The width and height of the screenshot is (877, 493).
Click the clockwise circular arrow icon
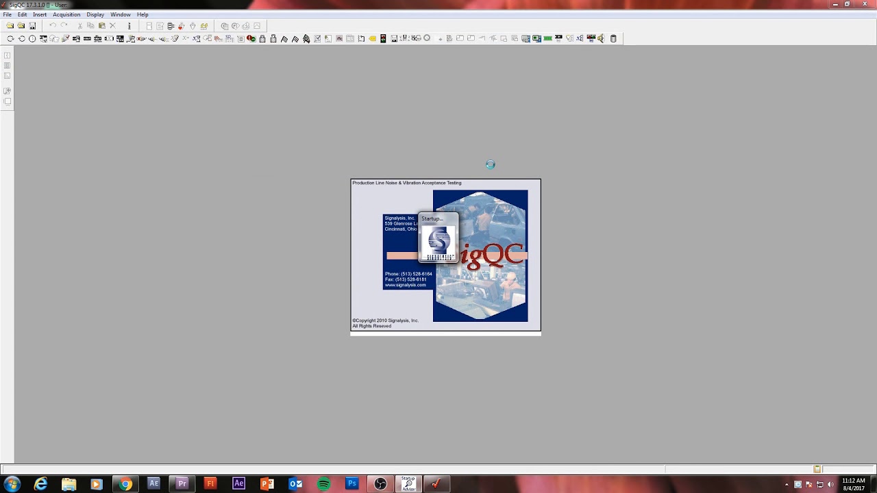tap(10, 38)
